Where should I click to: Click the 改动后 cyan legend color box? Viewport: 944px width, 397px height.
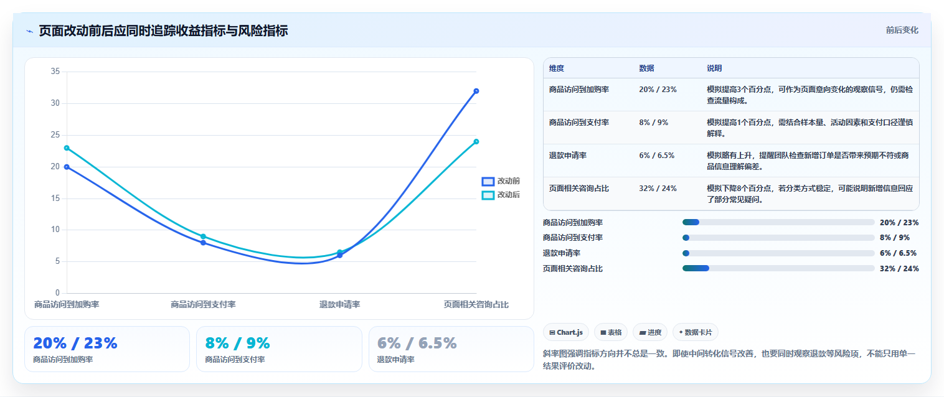pyautogui.click(x=488, y=195)
